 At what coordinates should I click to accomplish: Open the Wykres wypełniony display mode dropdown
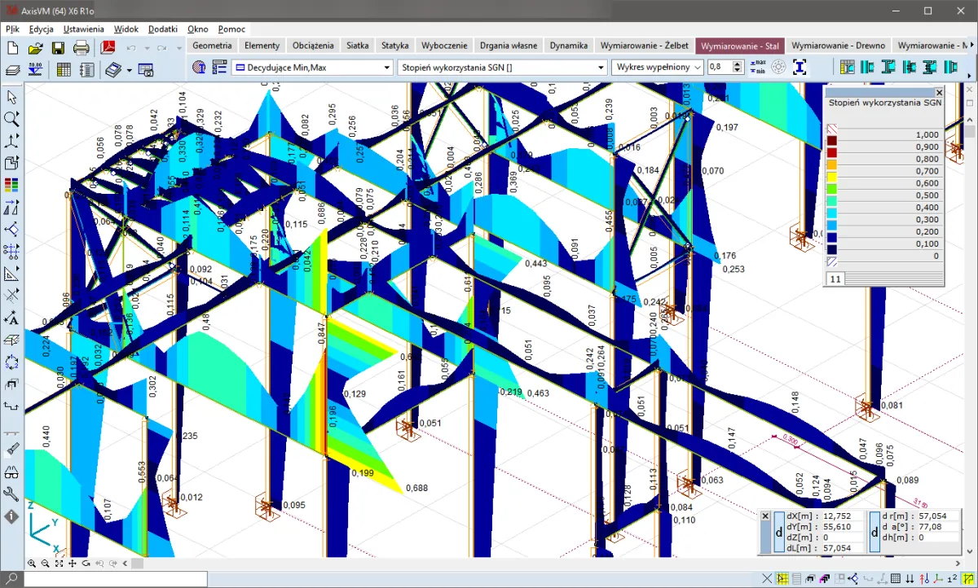click(657, 68)
